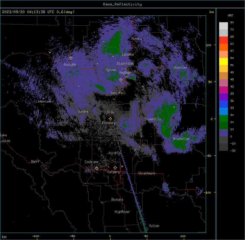Click the yellow diamond marker above RockyMH
Screen dimensions: 245x240
[x=71, y=58]
